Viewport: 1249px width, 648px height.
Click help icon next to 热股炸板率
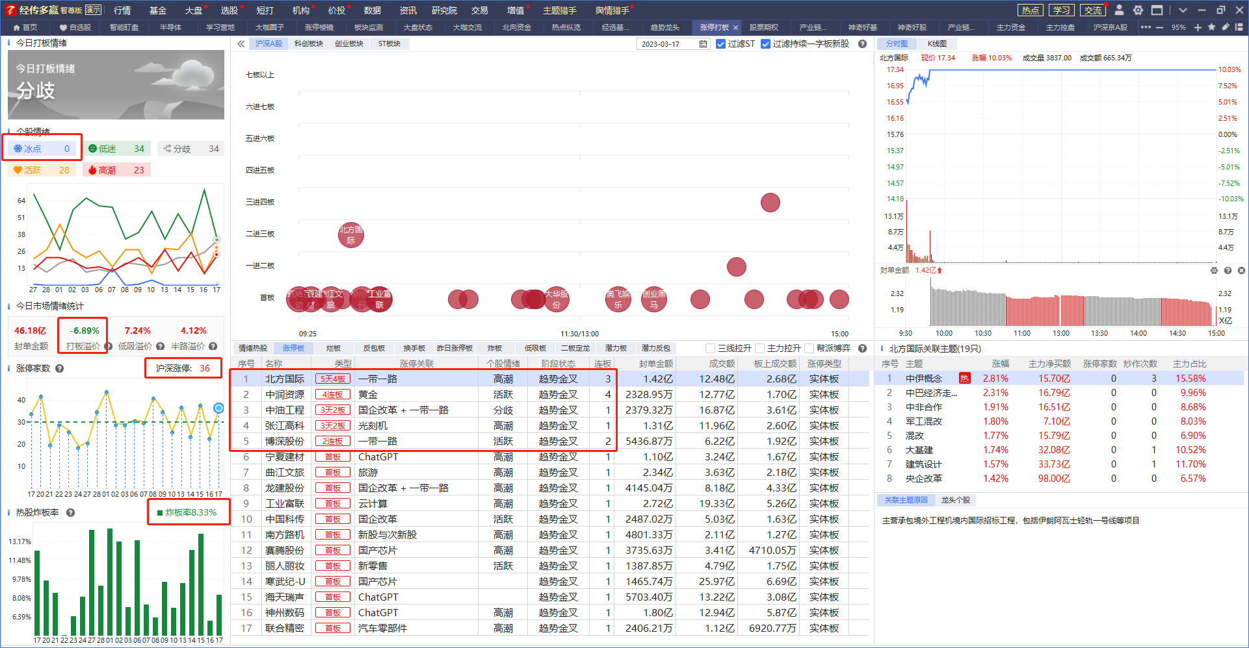[70, 512]
